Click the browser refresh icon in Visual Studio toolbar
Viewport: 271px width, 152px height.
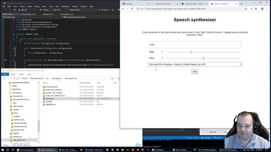click(x=113, y=10)
